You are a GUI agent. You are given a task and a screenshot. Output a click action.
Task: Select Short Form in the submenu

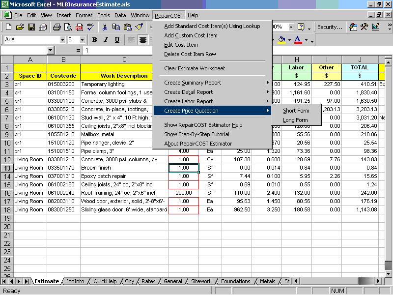[x=296, y=111]
